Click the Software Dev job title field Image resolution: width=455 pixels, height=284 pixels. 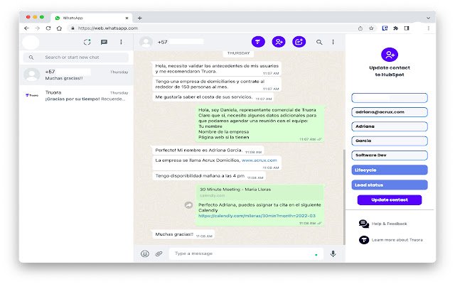click(x=390, y=155)
